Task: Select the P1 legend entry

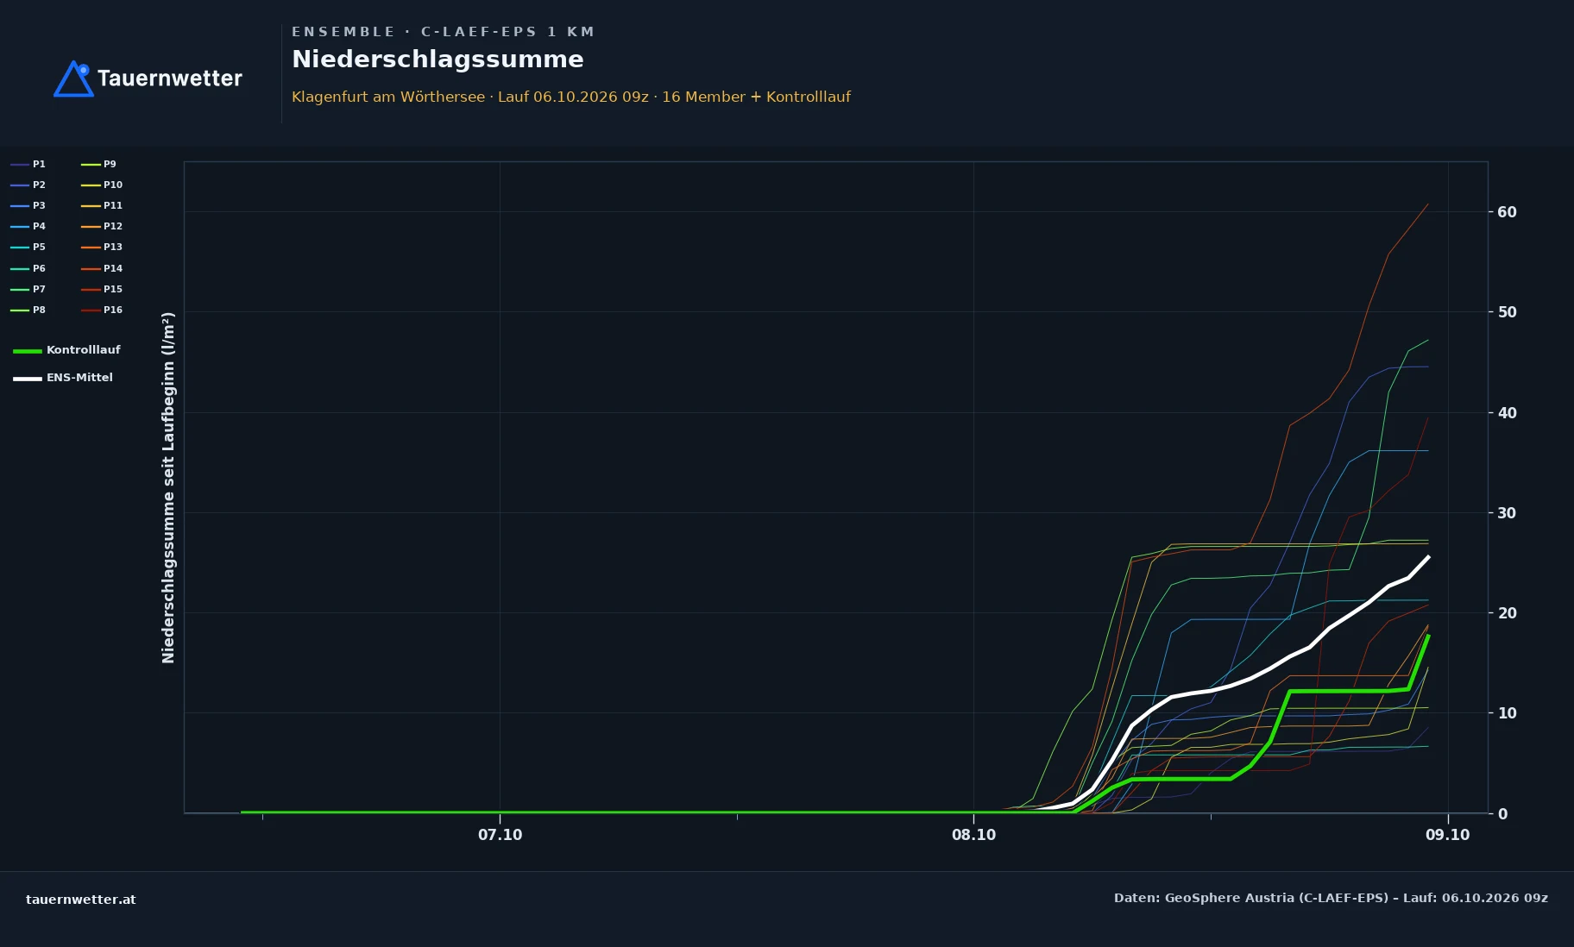Action: point(28,164)
